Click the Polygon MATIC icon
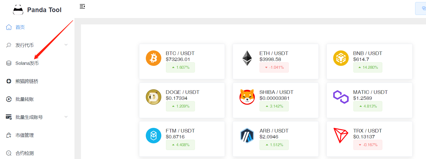Viewport: 426px width, 159px height. tap(341, 97)
